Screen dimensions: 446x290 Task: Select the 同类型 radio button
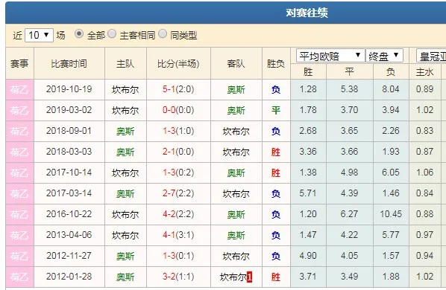(x=163, y=33)
